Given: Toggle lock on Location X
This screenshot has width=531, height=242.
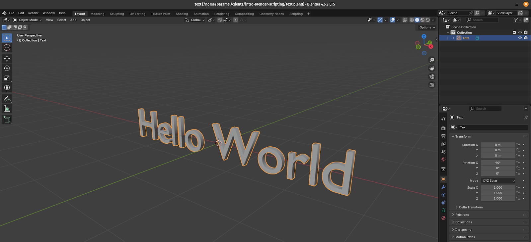Looking at the screenshot, I should [518, 145].
